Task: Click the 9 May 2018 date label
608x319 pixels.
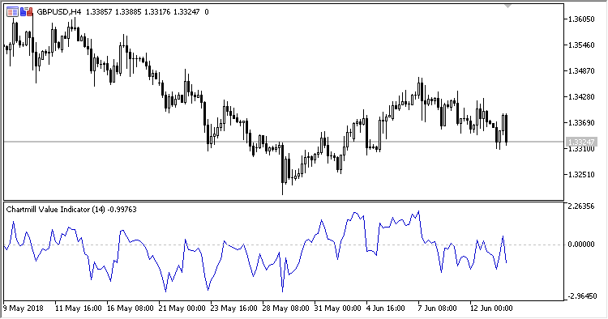Action: 24,308
